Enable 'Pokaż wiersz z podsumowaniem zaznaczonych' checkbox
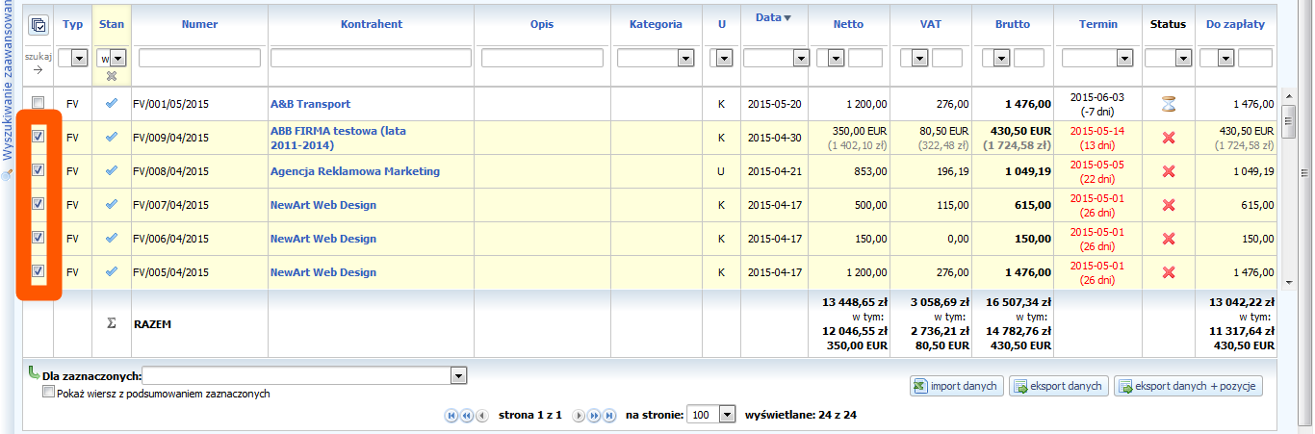 click(x=48, y=393)
